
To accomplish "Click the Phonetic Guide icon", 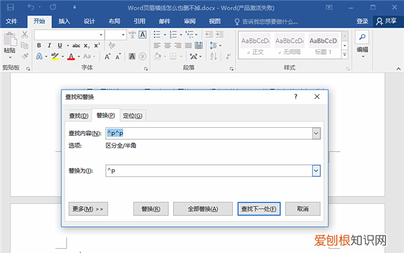I will [132, 34].
